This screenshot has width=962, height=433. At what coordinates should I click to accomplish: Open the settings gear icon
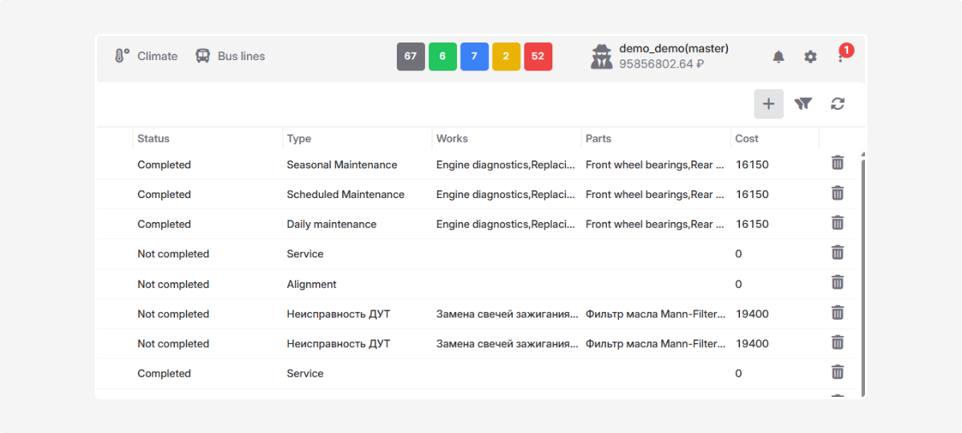[810, 57]
